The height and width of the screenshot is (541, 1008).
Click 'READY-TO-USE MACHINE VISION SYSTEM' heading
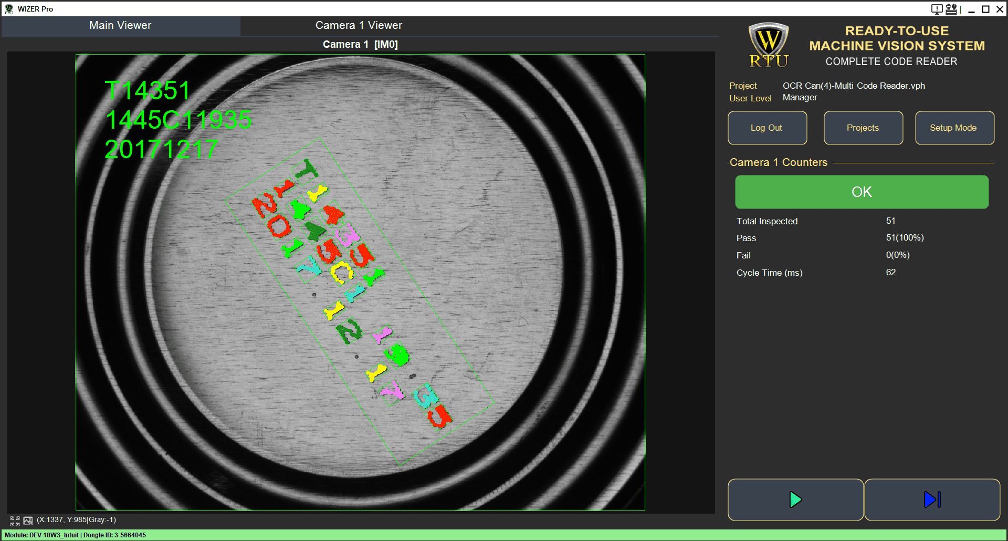(x=897, y=38)
